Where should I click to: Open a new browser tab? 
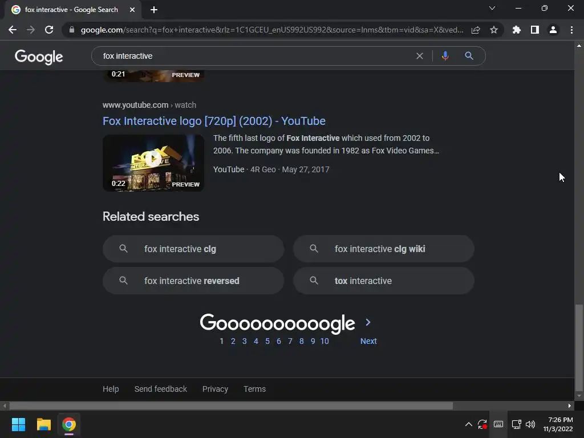pyautogui.click(x=154, y=10)
